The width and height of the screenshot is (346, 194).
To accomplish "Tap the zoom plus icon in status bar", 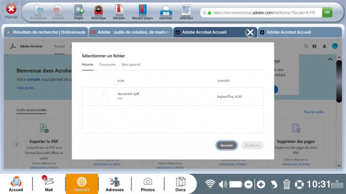I will pyautogui.click(x=261, y=184).
